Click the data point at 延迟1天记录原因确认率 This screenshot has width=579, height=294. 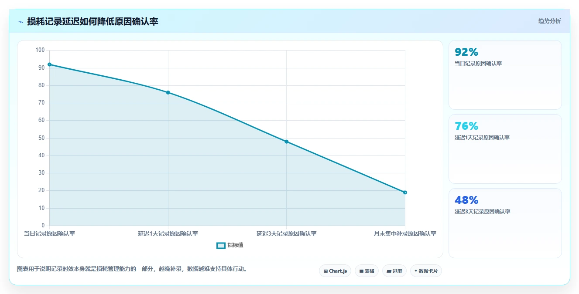pyautogui.click(x=168, y=92)
